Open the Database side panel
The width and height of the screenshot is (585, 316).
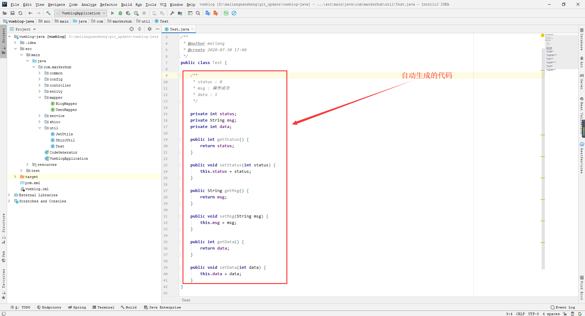[x=582, y=39]
